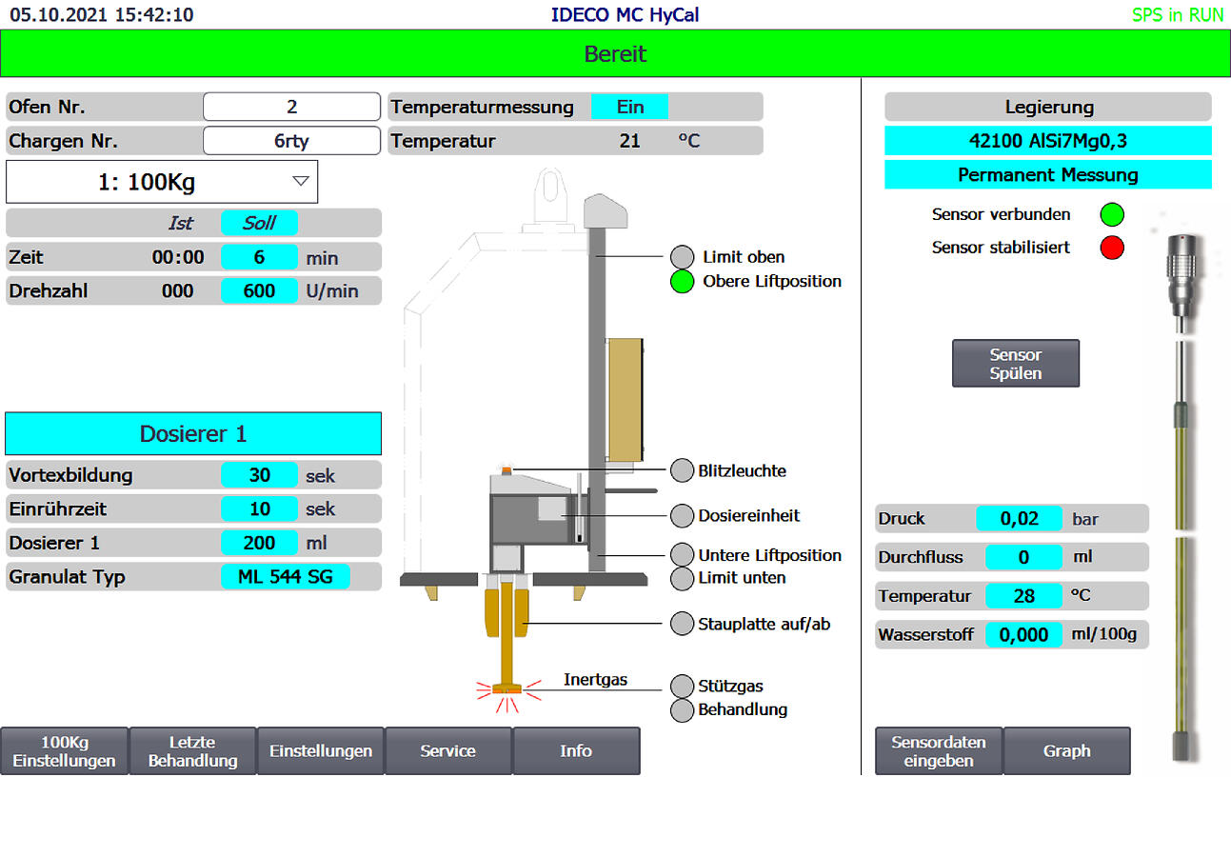Click the Chargen Nr. input field
The image size is (1231, 857).
coord(291,141)
